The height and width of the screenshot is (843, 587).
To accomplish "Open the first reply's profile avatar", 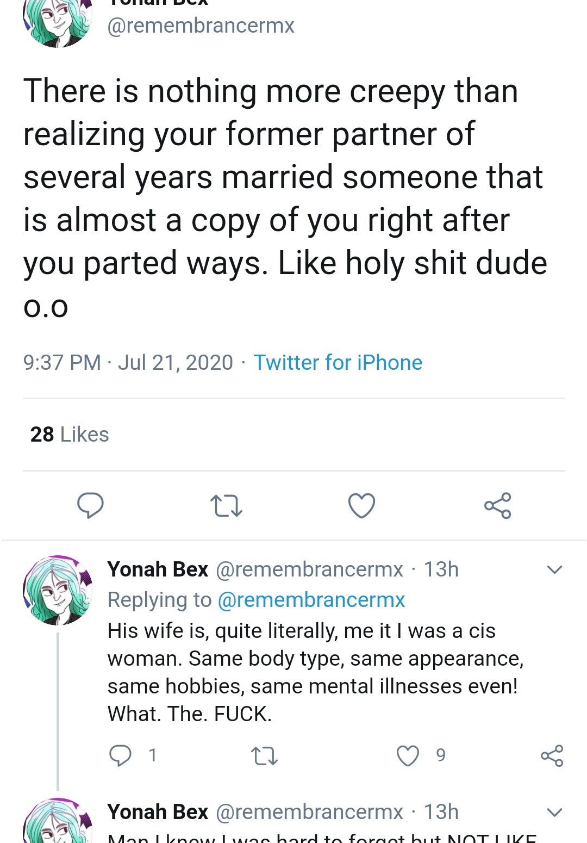I will [x=58, y=590].
